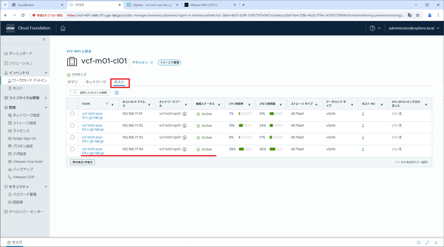Select checkbox for vcf-m01-esxi-01 host
The image size is (444, 247).
[73, 114]
